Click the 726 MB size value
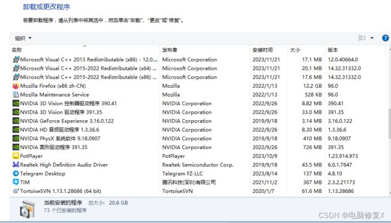This screenshot has height=223, width=391. (312, 147)
